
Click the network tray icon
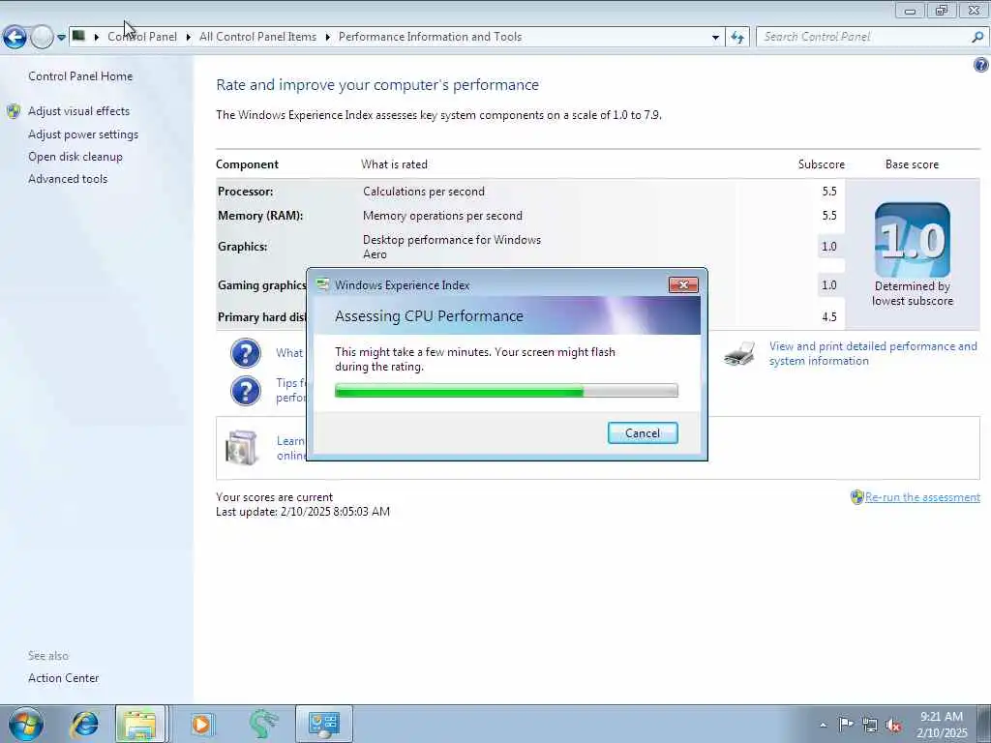tap(870, 726)
